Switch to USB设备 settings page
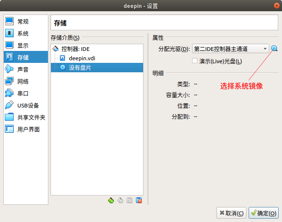The width and height of the screenshot is (282, 222). point(26,105)
